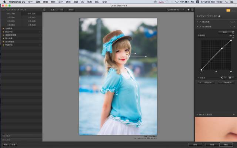Click the midtone slider under curve
This screenshot has height=148, width=237.
click(x=216, y=71)
